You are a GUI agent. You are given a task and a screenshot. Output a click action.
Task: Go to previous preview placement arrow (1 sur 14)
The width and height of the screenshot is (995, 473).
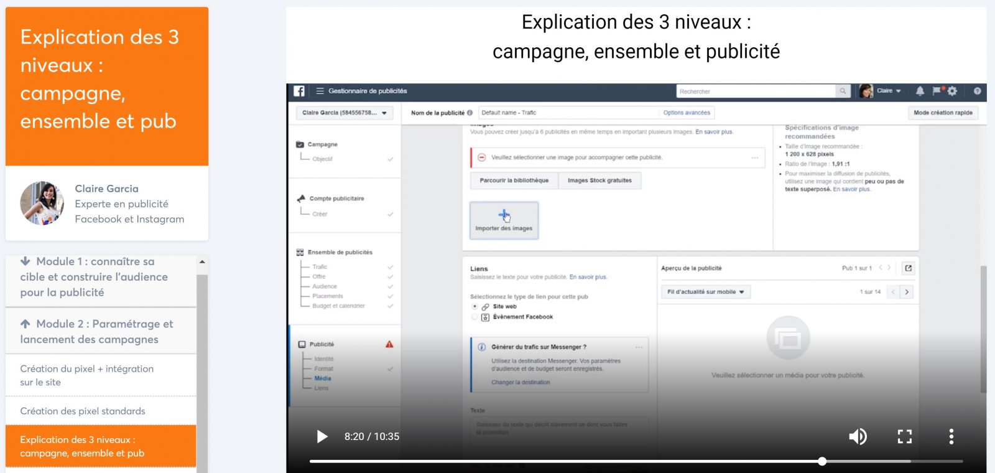pyautogui.click(x=893, y=292)
